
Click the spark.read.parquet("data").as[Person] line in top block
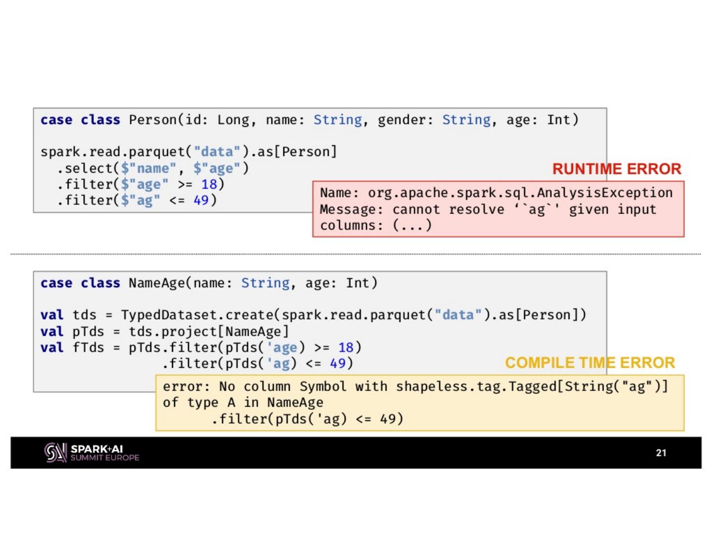click(x=188, y=152)
